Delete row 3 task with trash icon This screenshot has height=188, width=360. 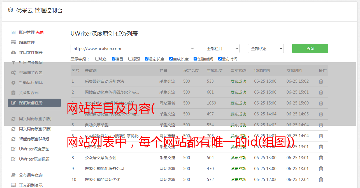coord(321,103)
